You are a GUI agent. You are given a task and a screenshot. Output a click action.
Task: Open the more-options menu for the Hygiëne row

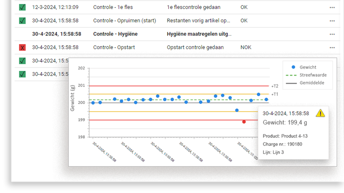pyautogui.click(x=332, y=34)
